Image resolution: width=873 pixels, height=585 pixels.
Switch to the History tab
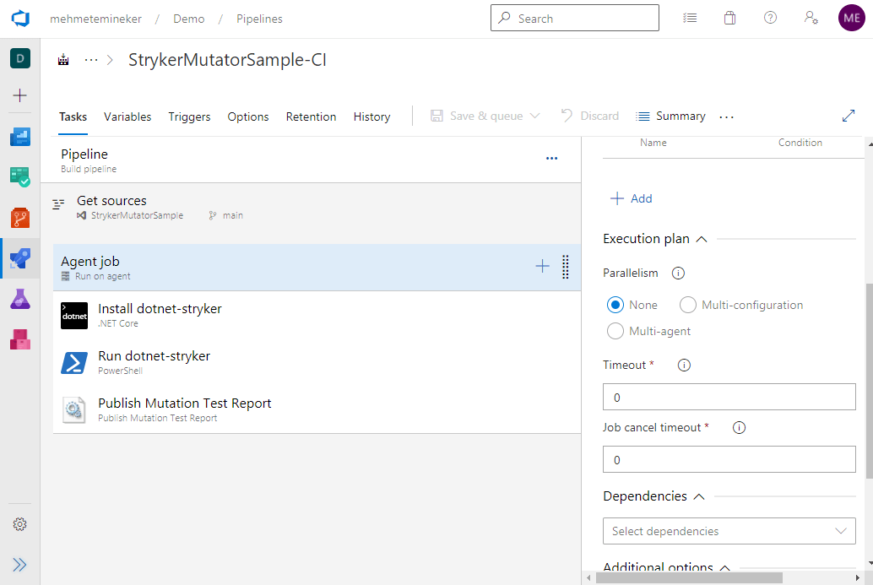coord(372,116)
